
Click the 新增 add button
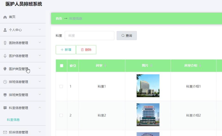[66, 50]
